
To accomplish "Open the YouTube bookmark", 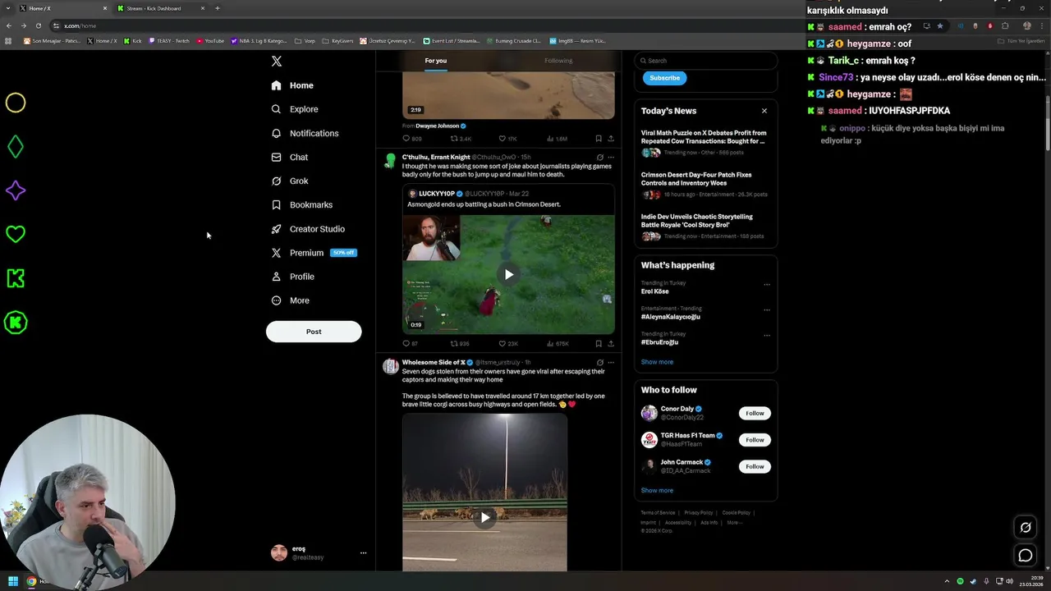I will pyautogui.click(x=210, y=40).
